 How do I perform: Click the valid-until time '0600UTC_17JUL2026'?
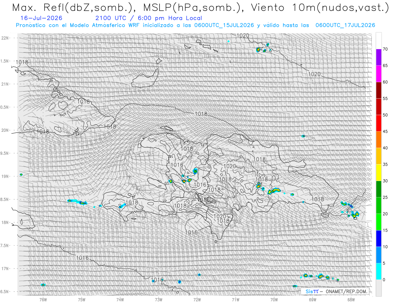click(x=345, y=25)
